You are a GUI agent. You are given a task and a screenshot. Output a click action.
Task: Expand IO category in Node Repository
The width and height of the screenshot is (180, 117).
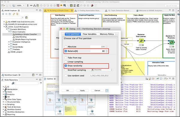[3, 87]
